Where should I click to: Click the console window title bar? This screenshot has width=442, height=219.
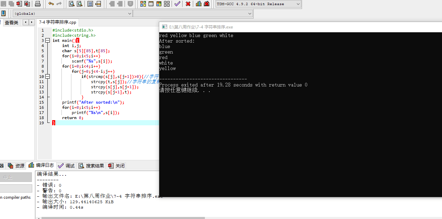301,27
